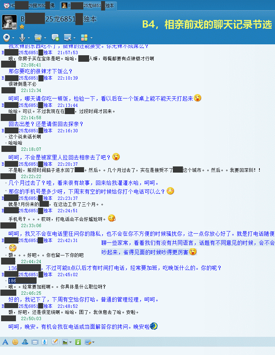Send a window shake with the shake icon
Image resolution: width=275 pixels, height=355 pixels.
(35, 342)
